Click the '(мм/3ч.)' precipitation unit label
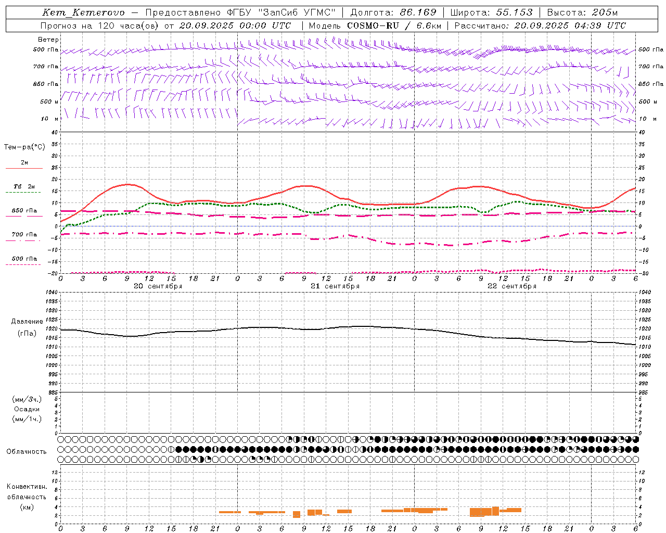This screenshot has height=533, width=666. tap(27, 399)
